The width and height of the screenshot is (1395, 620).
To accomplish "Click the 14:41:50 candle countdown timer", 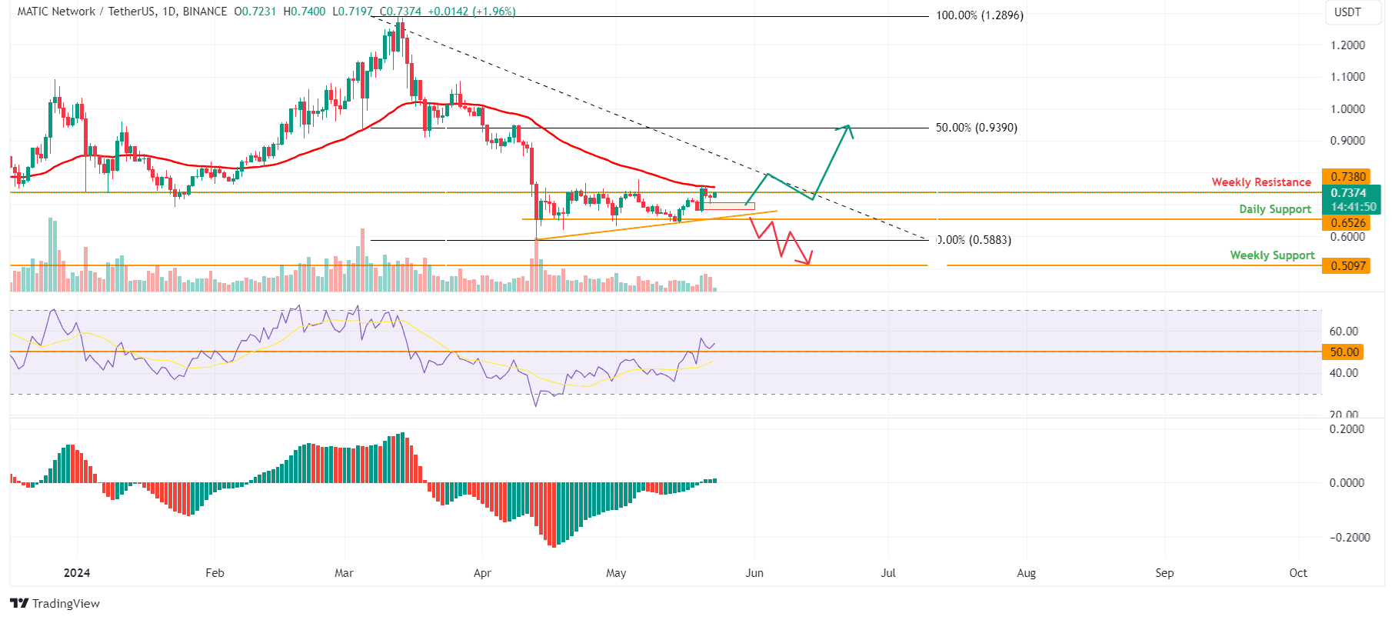I will click(1353, 207).
